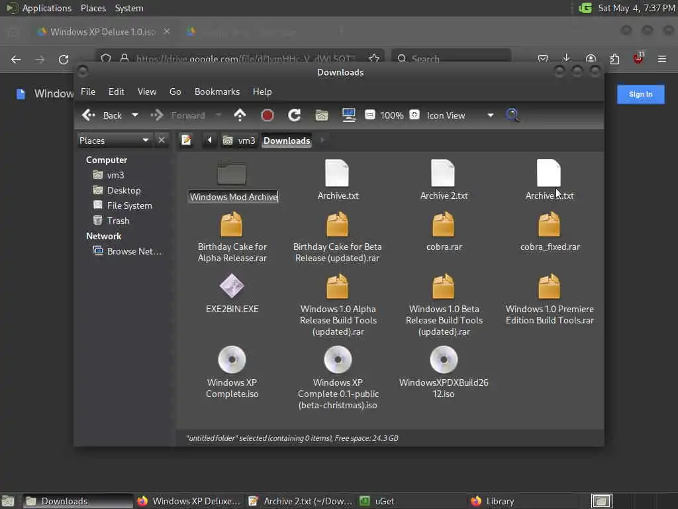Select Windows 1.0 Premiere Edition Build Tools.rar
This screenshot has height=509, width=678.
549,286
